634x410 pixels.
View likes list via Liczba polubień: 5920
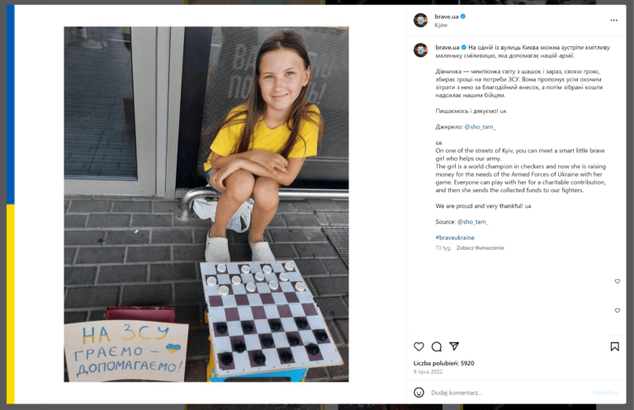[443, 363]
